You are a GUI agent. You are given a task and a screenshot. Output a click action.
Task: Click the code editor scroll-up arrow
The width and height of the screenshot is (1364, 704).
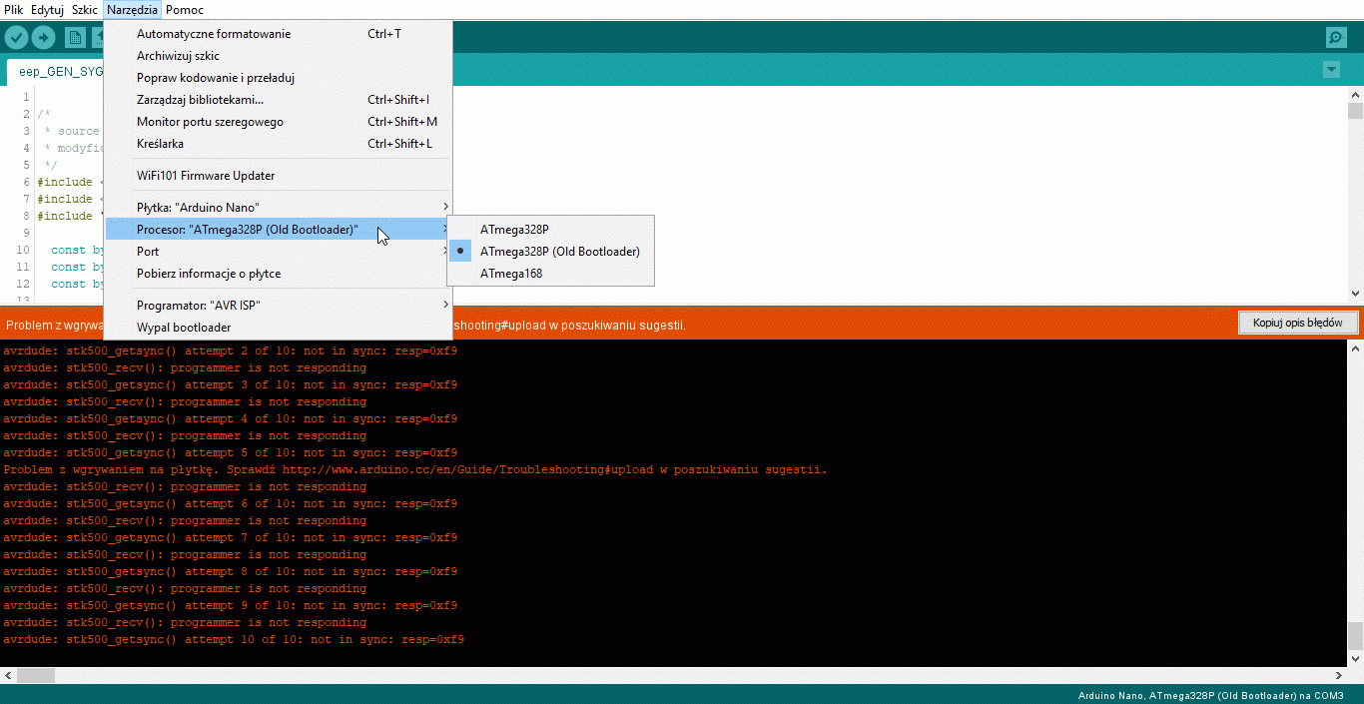(x=1355, y=95)
